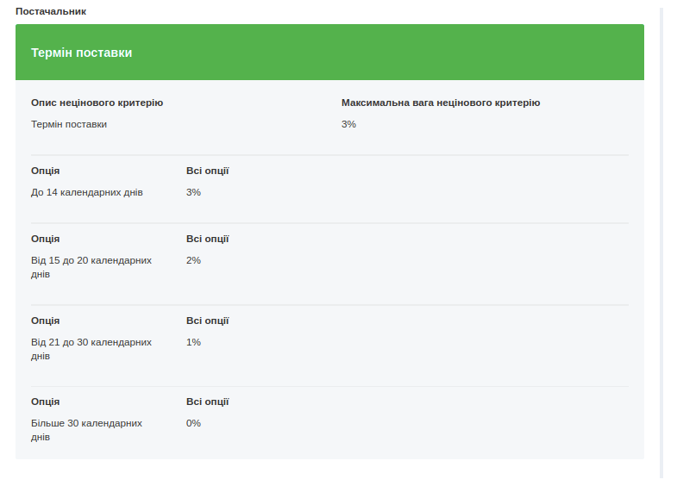The height and width of the screenshot is (492, 677).
Task: Click the 2% option weight value
Action: pos(193,260)
